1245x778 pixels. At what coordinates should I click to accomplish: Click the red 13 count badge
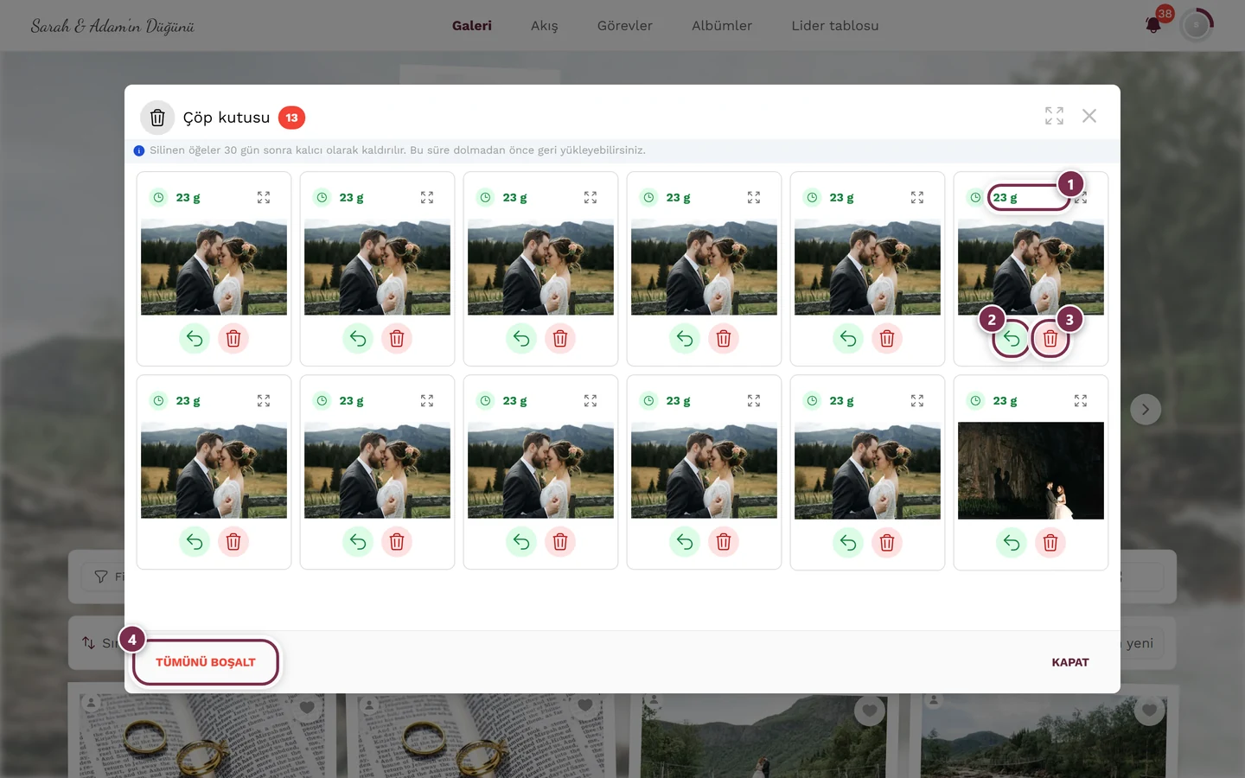291,118
